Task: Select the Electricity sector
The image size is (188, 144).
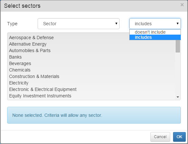Action: 19,83
